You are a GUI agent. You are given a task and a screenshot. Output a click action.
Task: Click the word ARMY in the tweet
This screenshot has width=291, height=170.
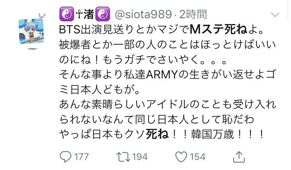[x=162, y=75]
